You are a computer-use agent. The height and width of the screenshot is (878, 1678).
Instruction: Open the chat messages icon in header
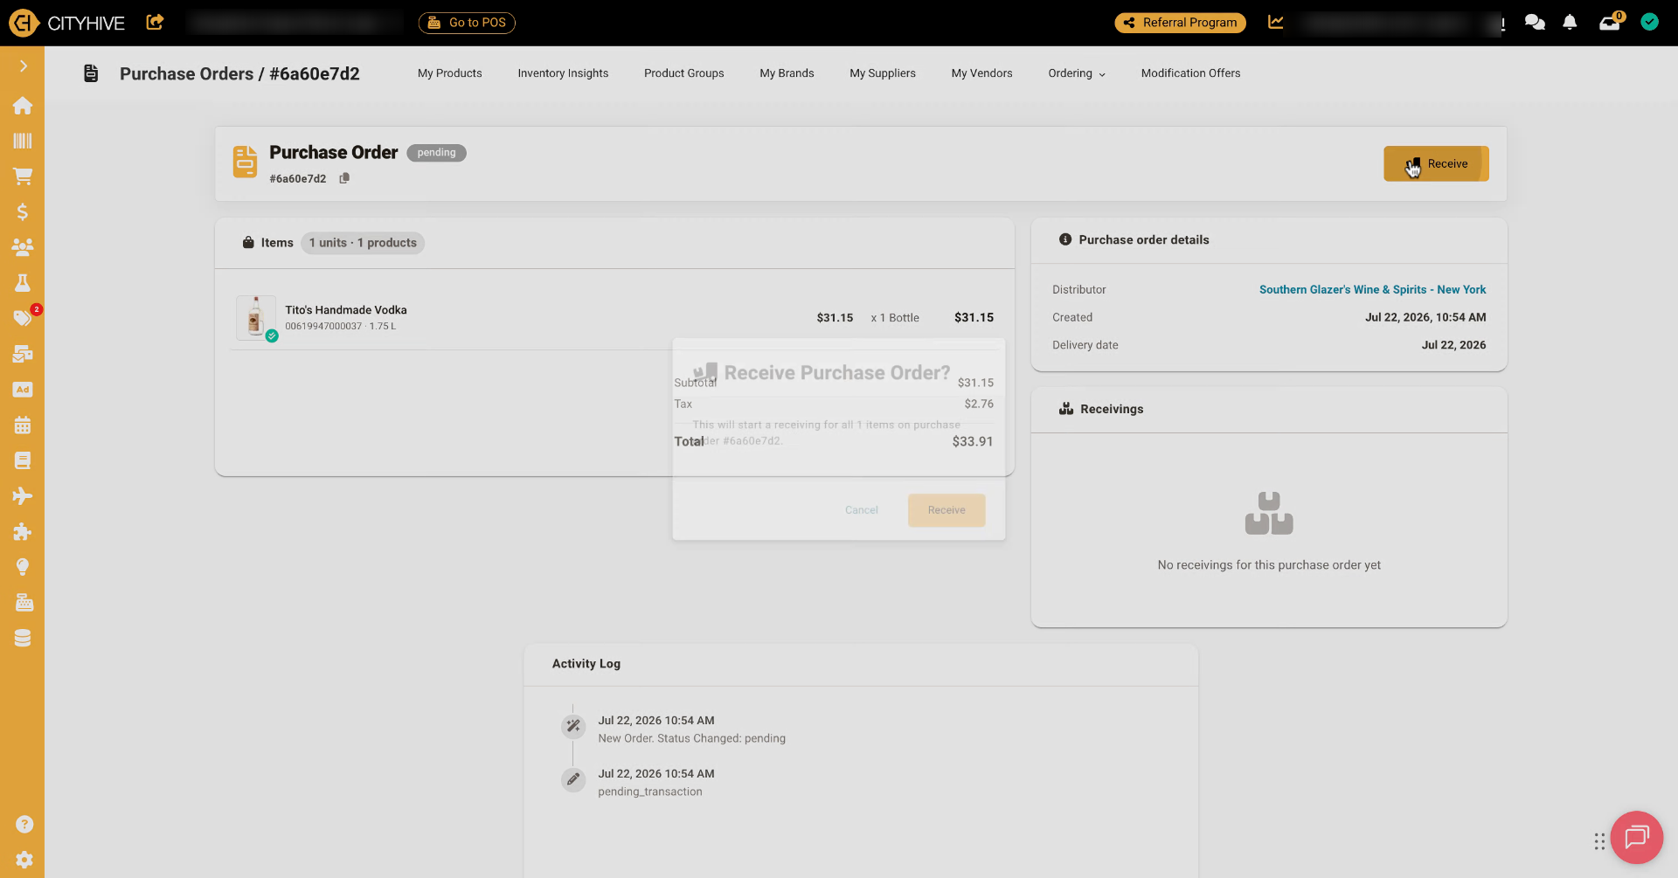(1535, 23)
